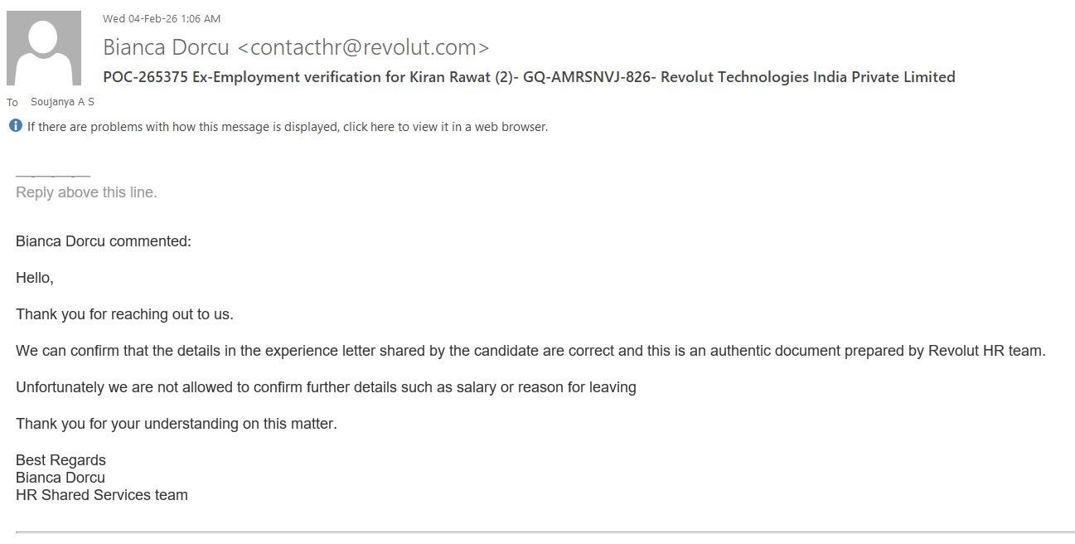Select recipient Soujanya A S
Viewport: 1075px width, 544px height.
point(62,102)
